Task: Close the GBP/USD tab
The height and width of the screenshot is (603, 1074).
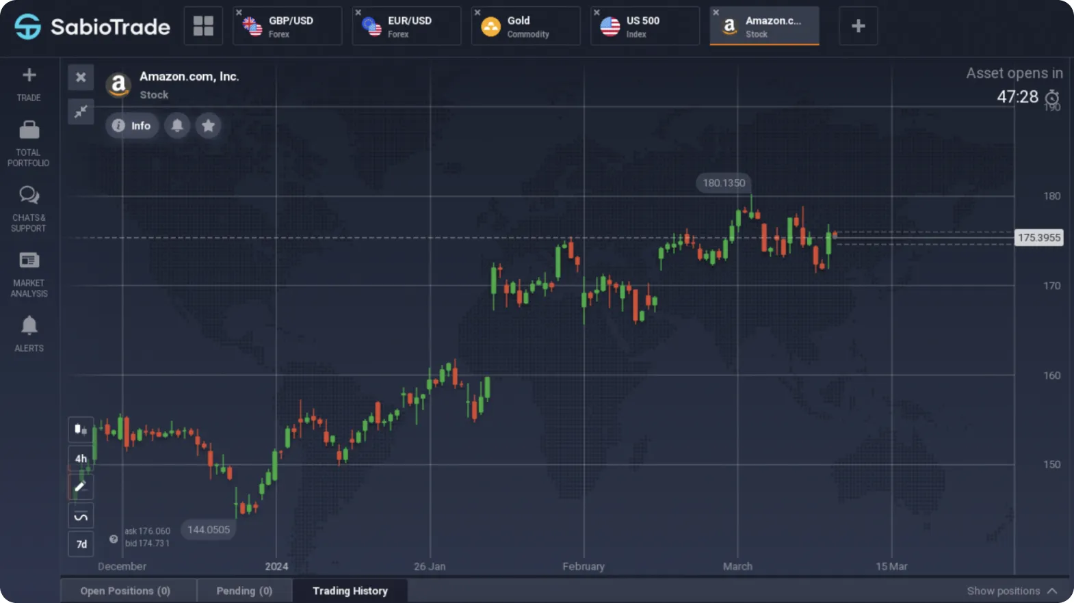Action: click(x=239, y=12)
